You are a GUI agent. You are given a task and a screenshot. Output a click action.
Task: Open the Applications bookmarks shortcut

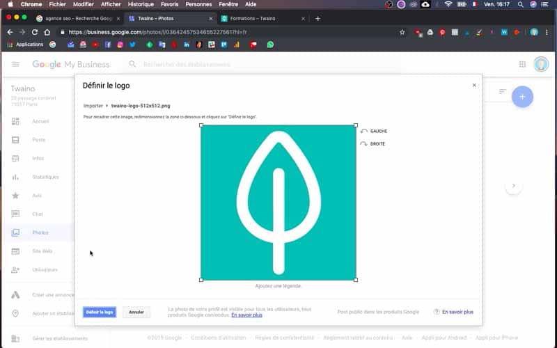point(25,45)
